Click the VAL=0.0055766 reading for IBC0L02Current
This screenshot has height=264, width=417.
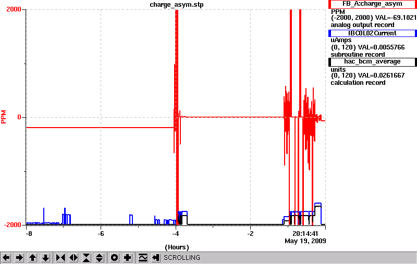[382, 47]
